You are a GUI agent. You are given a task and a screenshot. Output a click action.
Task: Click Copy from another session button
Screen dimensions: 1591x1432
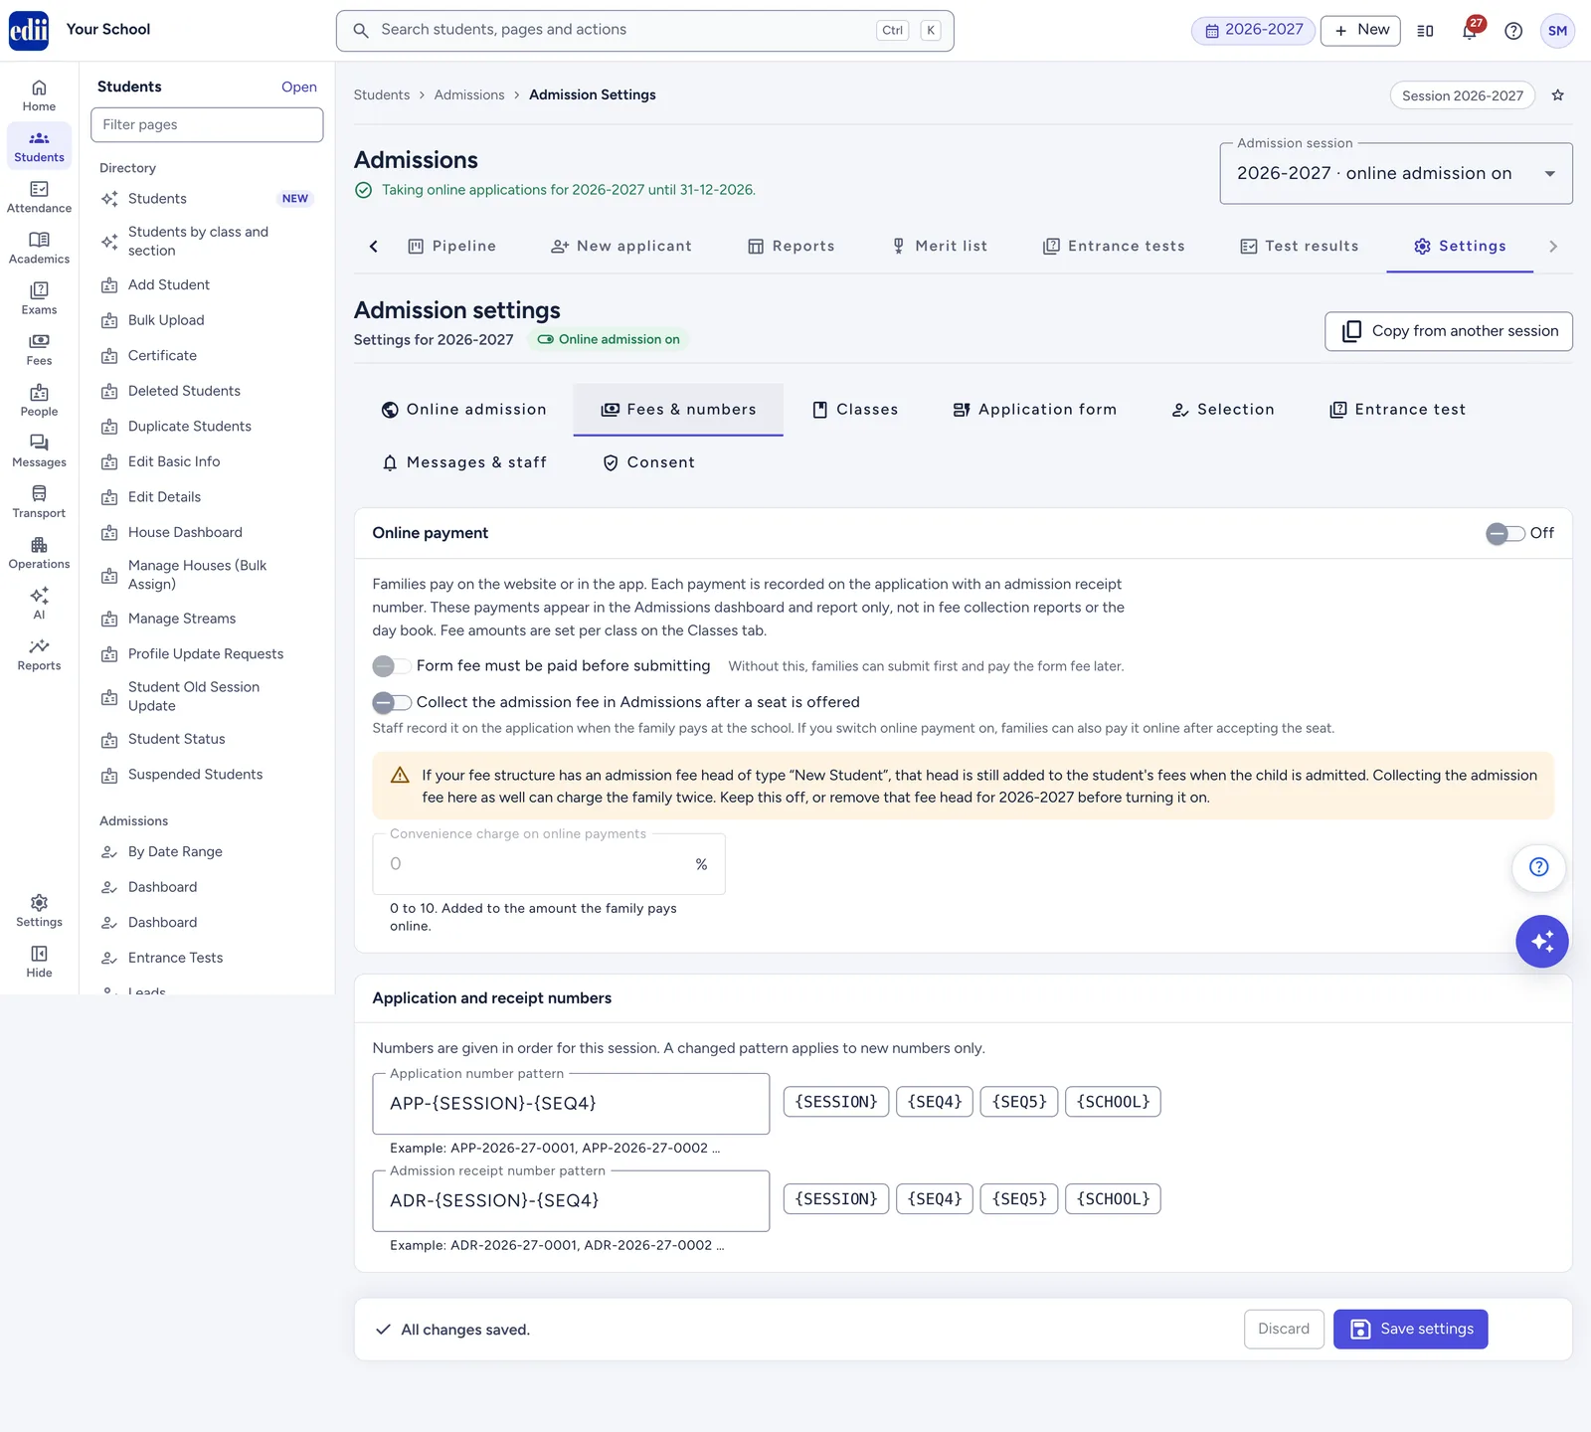tap(1449, 331)
